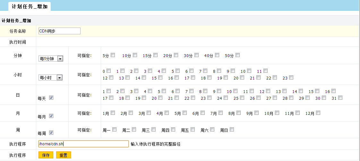Check the 50分 minute checkbox
Viewport: 360px width, 161px height.
click(237, 55)
